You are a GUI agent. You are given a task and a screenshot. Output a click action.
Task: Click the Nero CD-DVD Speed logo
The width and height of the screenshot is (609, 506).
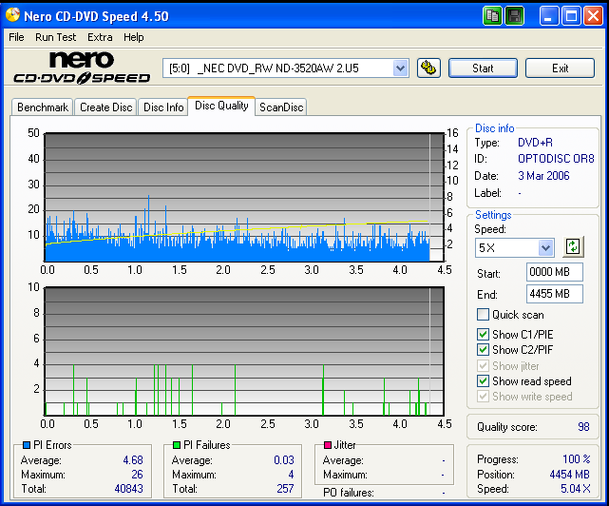tap(82, 68)
